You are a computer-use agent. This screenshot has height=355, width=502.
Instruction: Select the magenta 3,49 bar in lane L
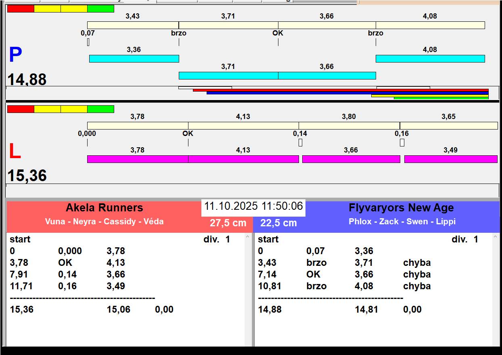pos(451,159)
